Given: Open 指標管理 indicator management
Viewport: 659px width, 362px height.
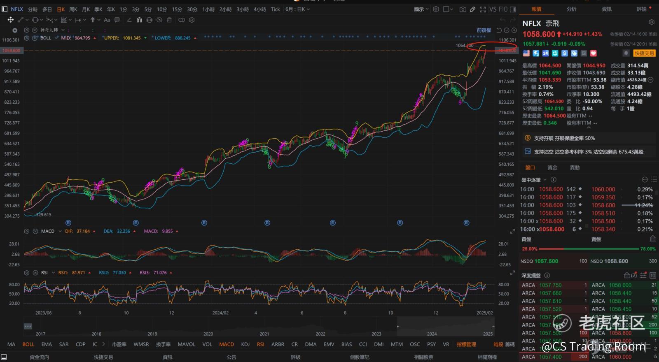Looking at the screenshot, I should point(466,344).
